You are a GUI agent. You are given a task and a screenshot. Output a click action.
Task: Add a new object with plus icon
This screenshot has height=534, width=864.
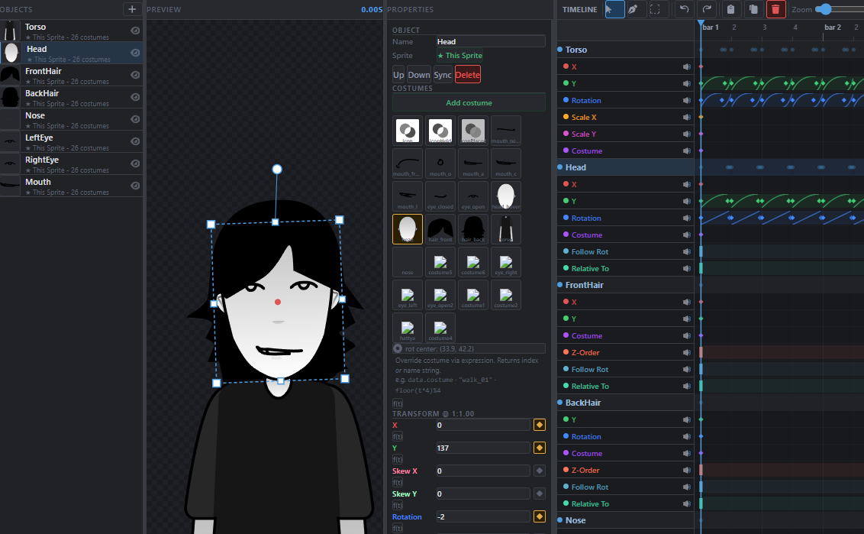point(132,9)
